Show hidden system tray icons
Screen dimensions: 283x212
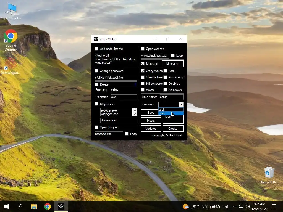click(234, 206)
